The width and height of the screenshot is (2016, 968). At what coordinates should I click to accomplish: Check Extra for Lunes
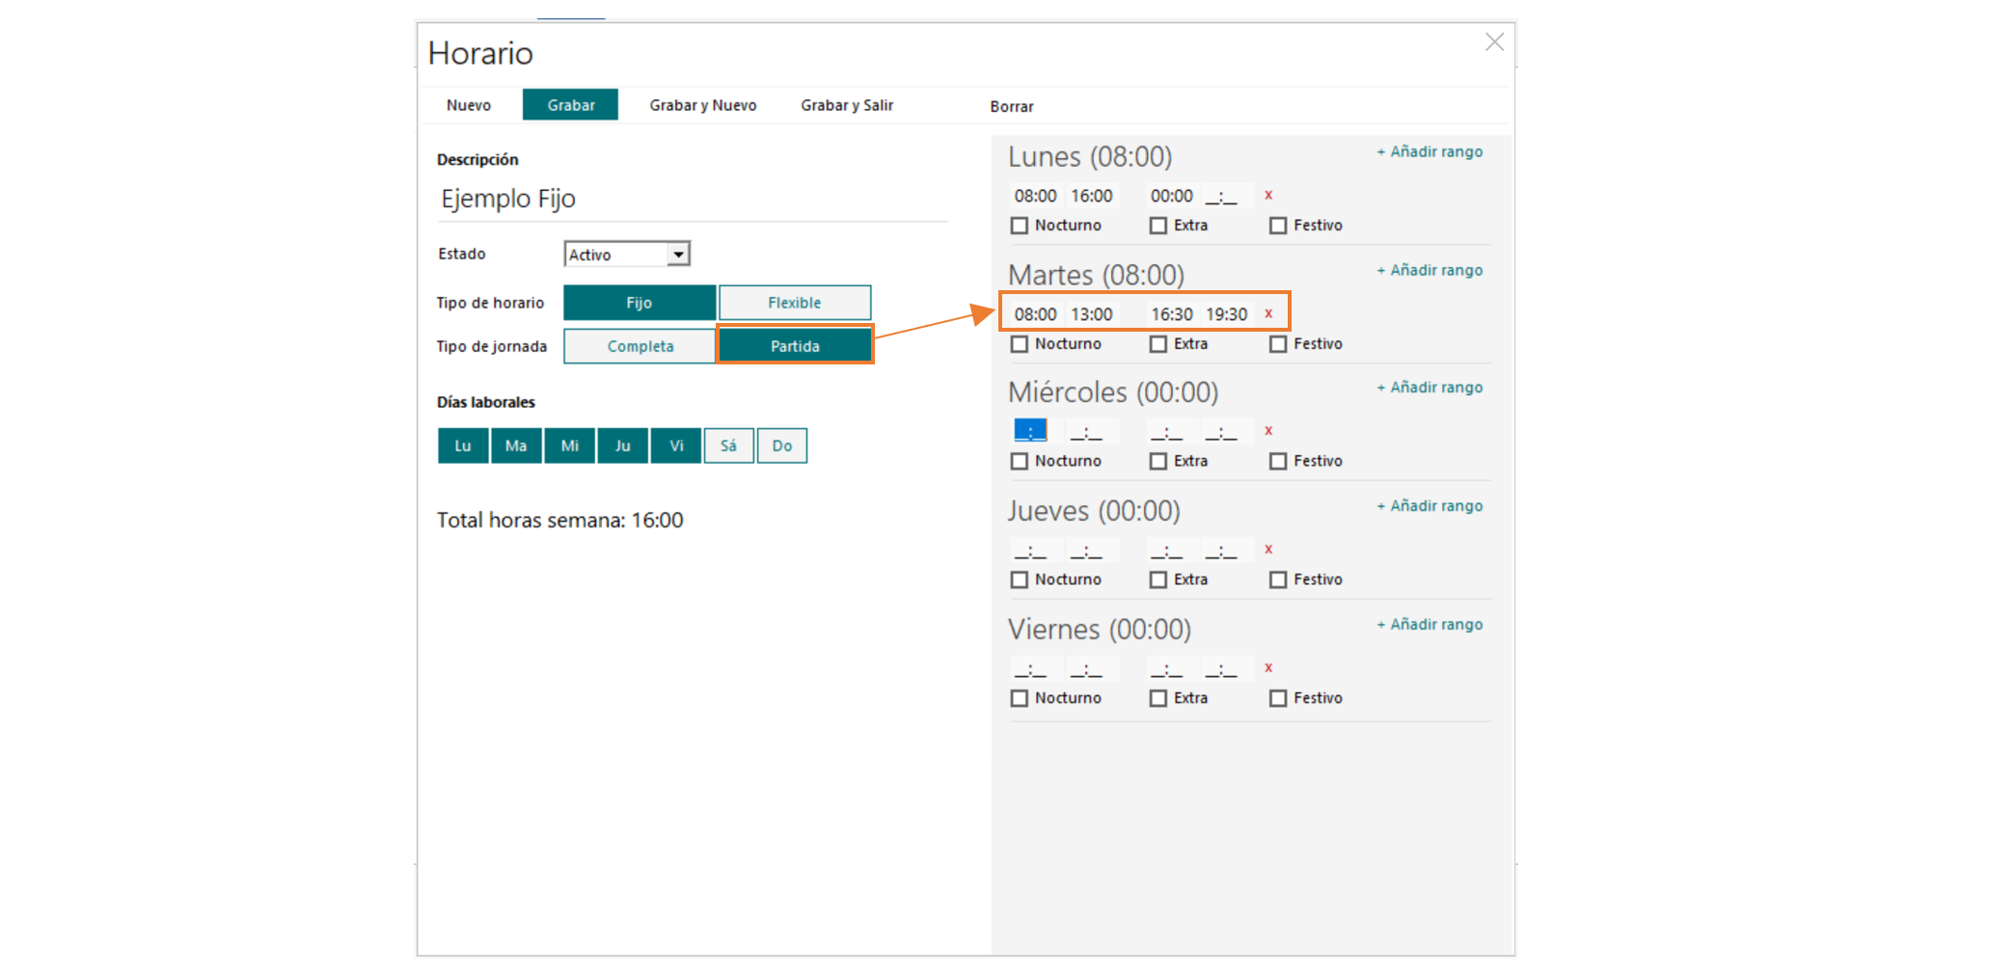1158,226
